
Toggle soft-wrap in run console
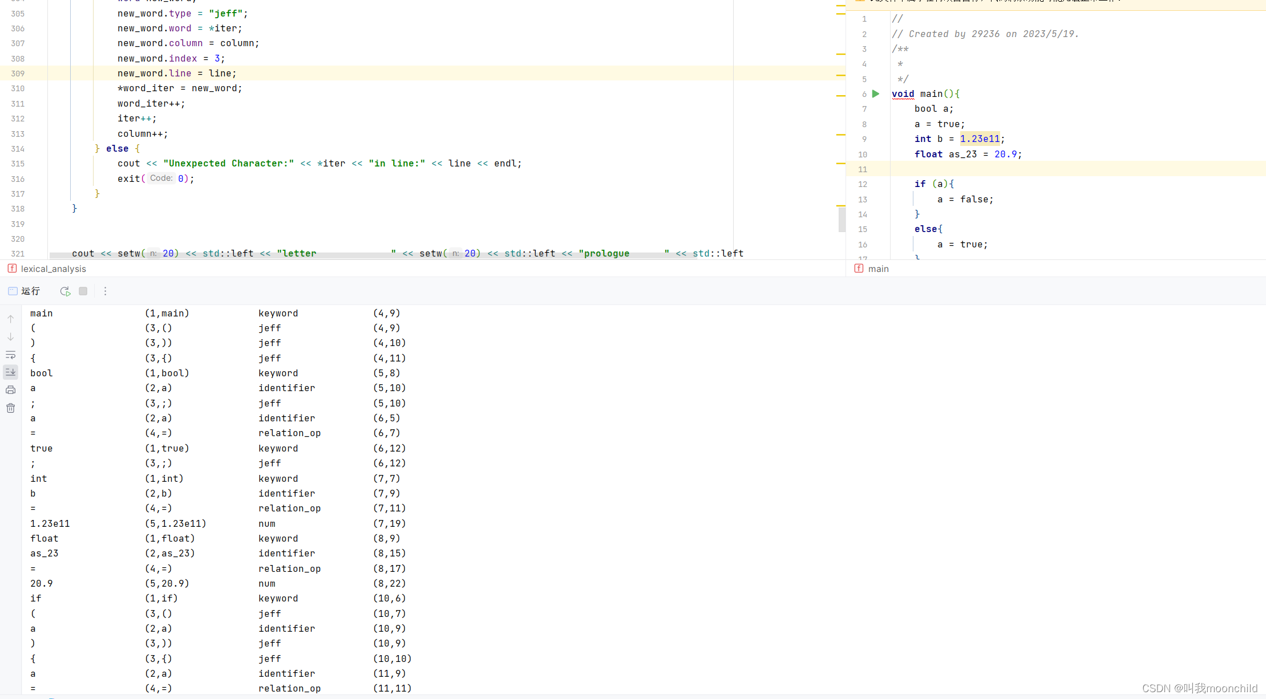[11, 355]
